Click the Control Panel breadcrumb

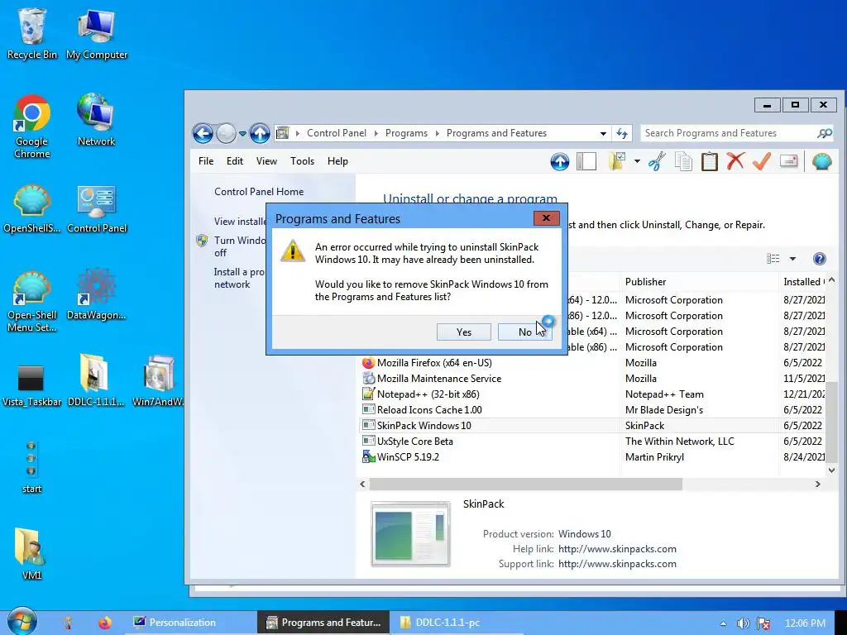tap(337, 133)
